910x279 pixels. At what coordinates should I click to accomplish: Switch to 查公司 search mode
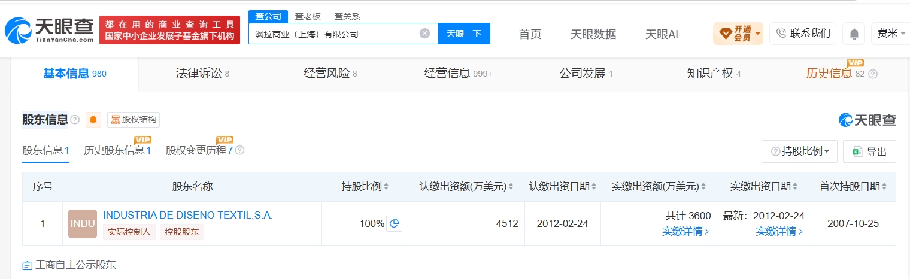pos(268,16)
